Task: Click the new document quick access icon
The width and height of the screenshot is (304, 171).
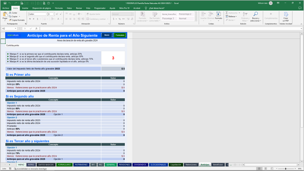Action: click(48, 3)
